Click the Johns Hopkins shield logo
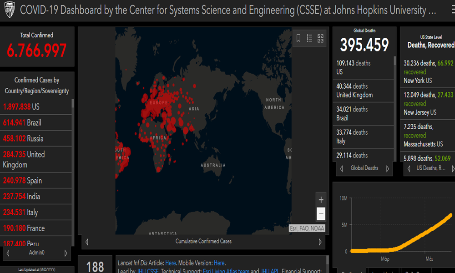Screen dimensions: 455x273 (x=9, y=10)
